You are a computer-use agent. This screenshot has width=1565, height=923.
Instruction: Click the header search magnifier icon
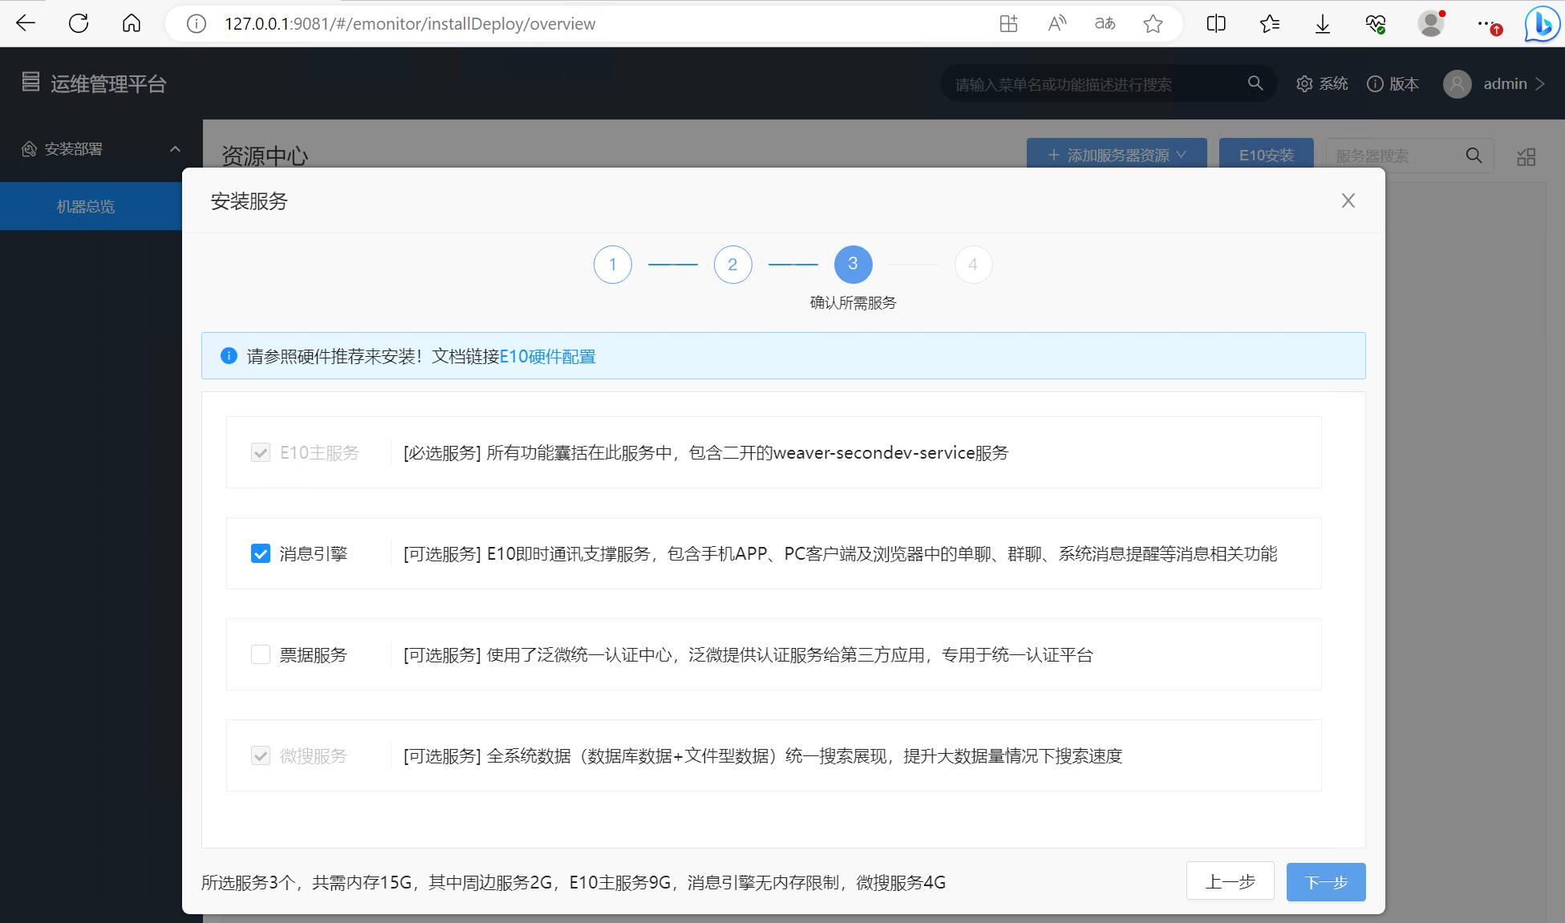(x=1255, y=83)
